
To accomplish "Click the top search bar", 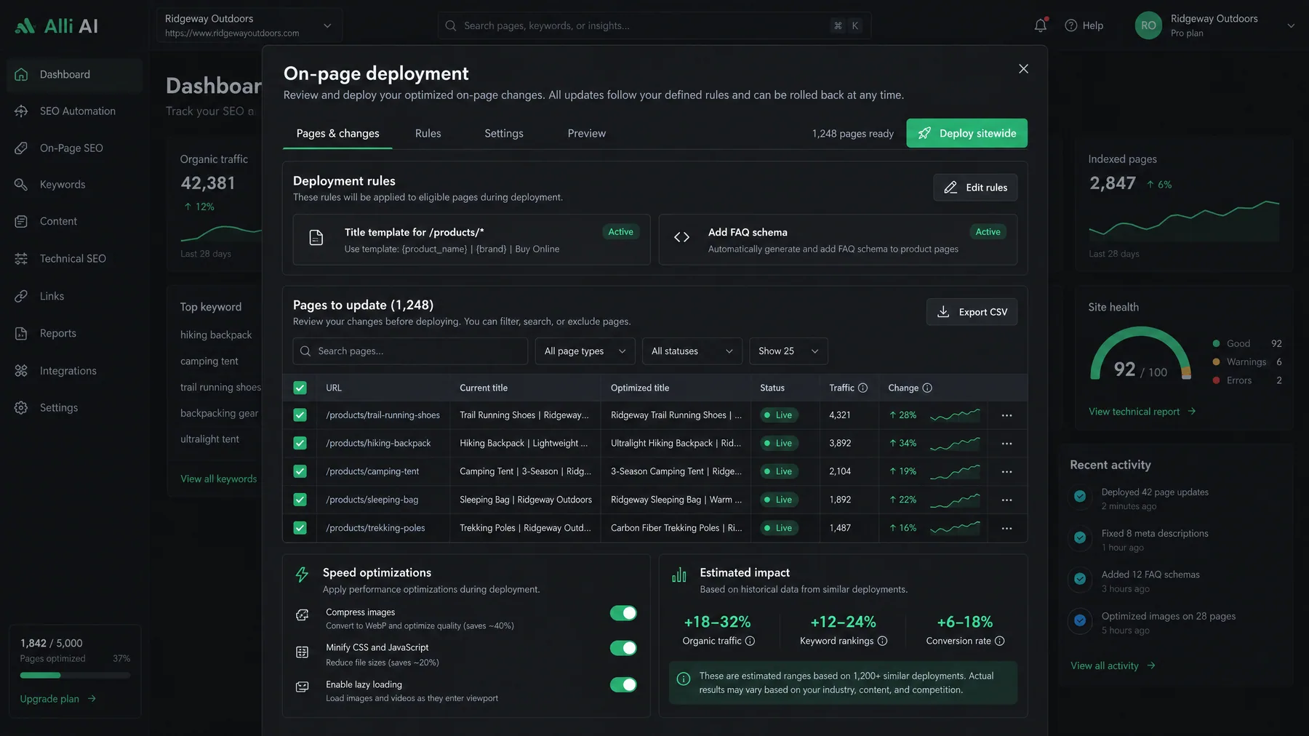I will tap(654, 25).
